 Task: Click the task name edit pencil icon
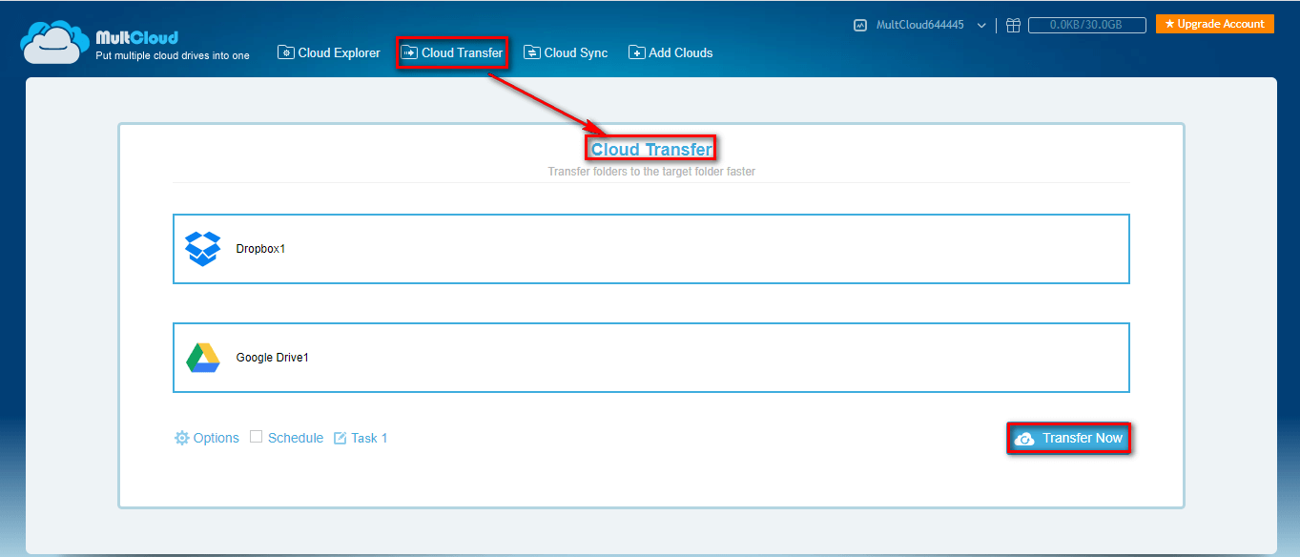tap(340, 438)
